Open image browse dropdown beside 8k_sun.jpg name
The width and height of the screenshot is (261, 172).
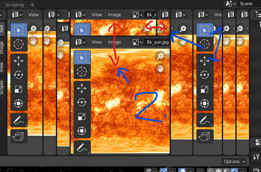click(x=138, y=42)
